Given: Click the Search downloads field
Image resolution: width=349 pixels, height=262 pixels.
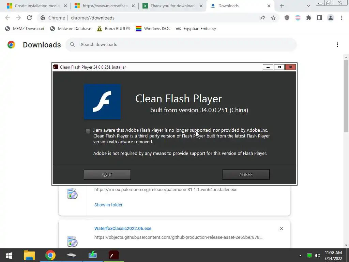Looking at the screenshot, I should click(181, 45).
